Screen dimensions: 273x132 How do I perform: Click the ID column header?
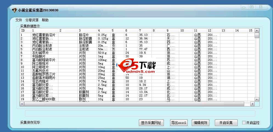[25, 30]
